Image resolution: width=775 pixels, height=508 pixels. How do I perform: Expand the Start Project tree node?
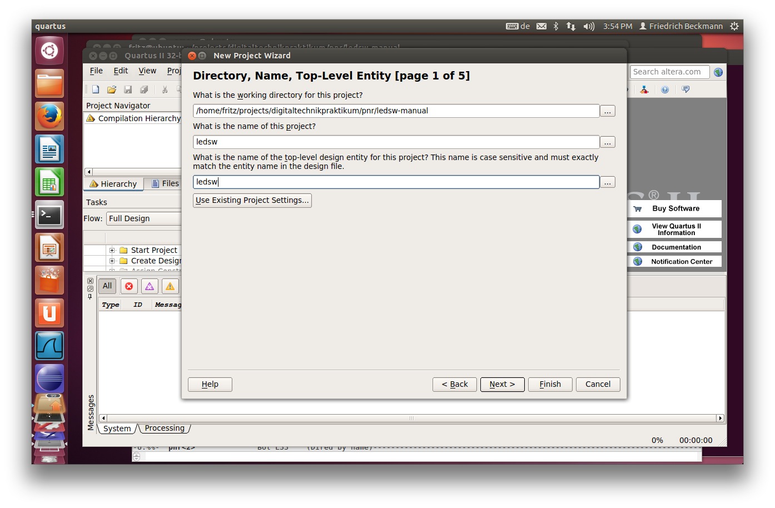[x=112, y=250]
